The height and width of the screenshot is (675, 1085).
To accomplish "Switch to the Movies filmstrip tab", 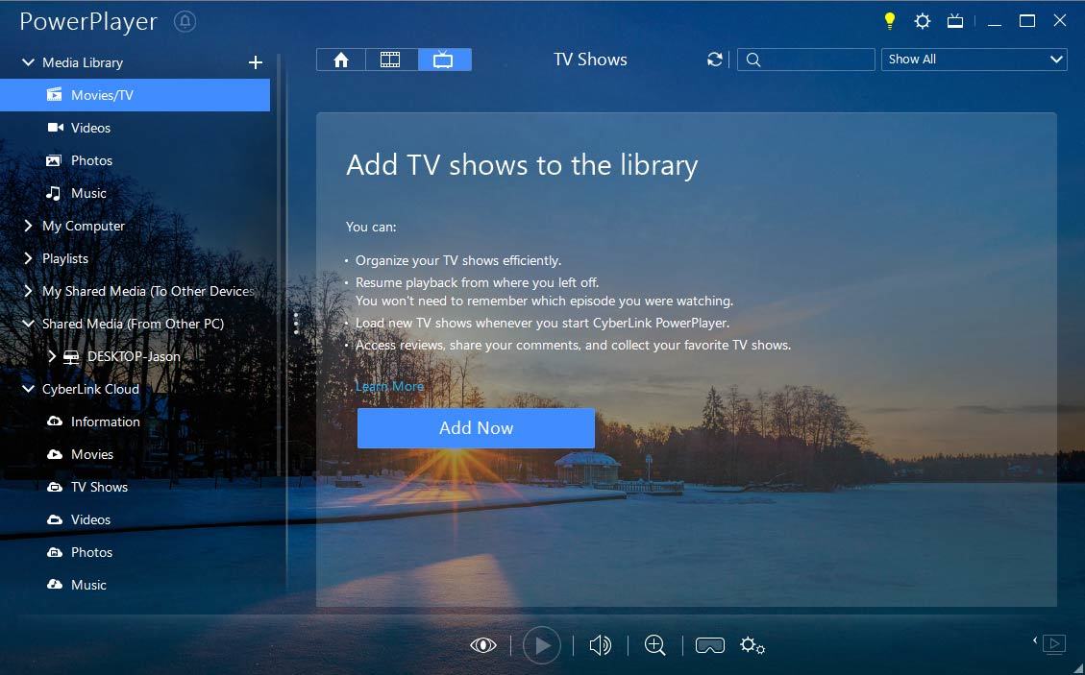I will pyautogui.click(x=391, y=60).
